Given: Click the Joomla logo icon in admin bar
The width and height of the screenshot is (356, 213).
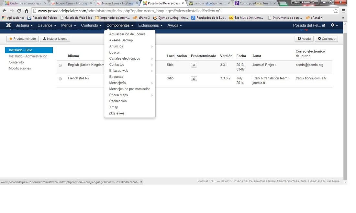Looking at the screenshot, I should [8, 25].
